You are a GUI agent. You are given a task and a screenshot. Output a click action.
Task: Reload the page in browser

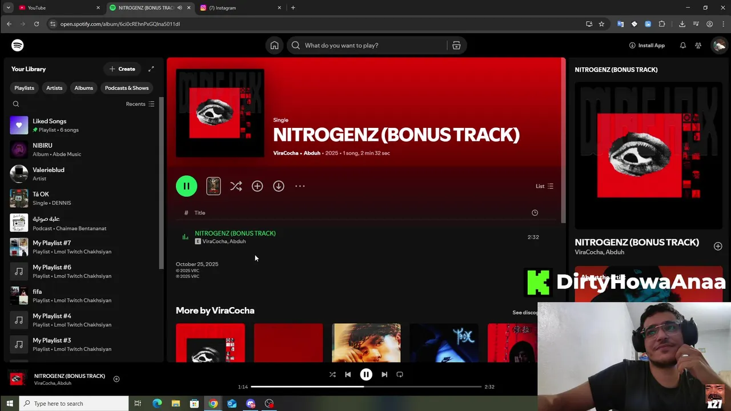tap(36, 24)
